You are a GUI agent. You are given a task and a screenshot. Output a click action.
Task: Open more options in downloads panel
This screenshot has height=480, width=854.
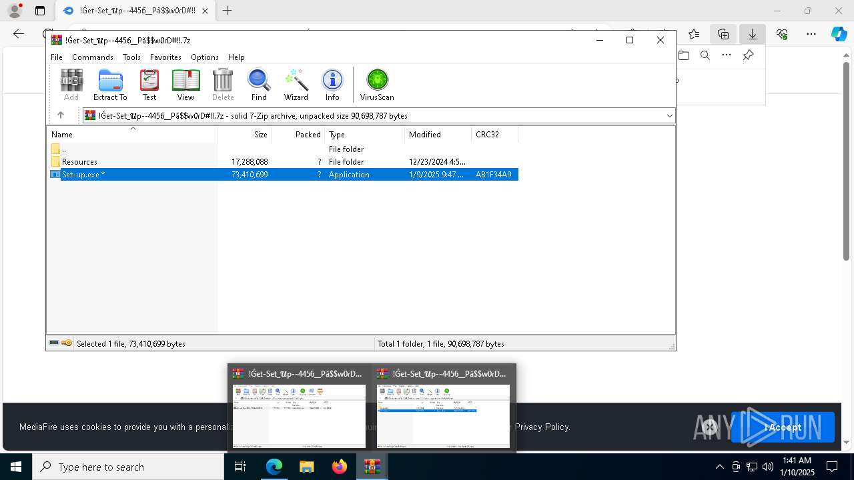point(727,55)
